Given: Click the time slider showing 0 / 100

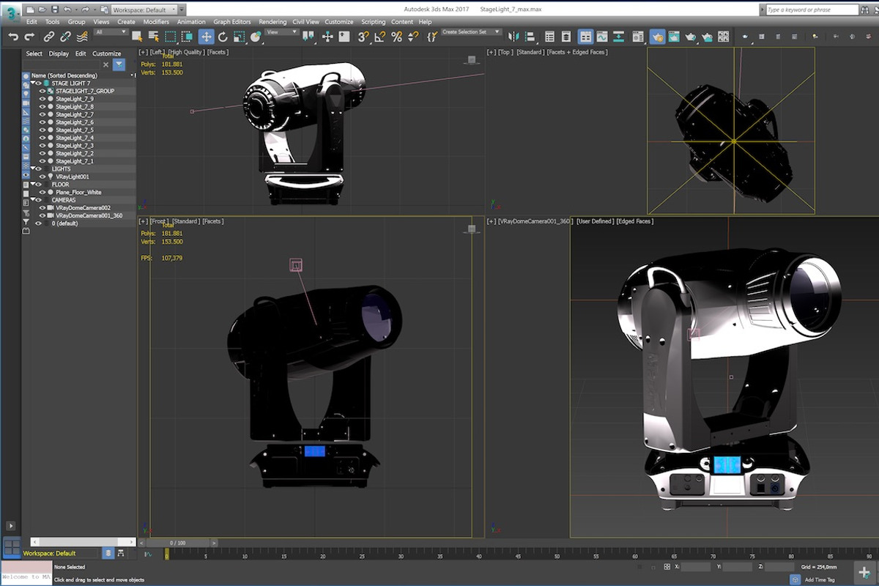Looking at the screenshot, I should (x=178, y=543).
